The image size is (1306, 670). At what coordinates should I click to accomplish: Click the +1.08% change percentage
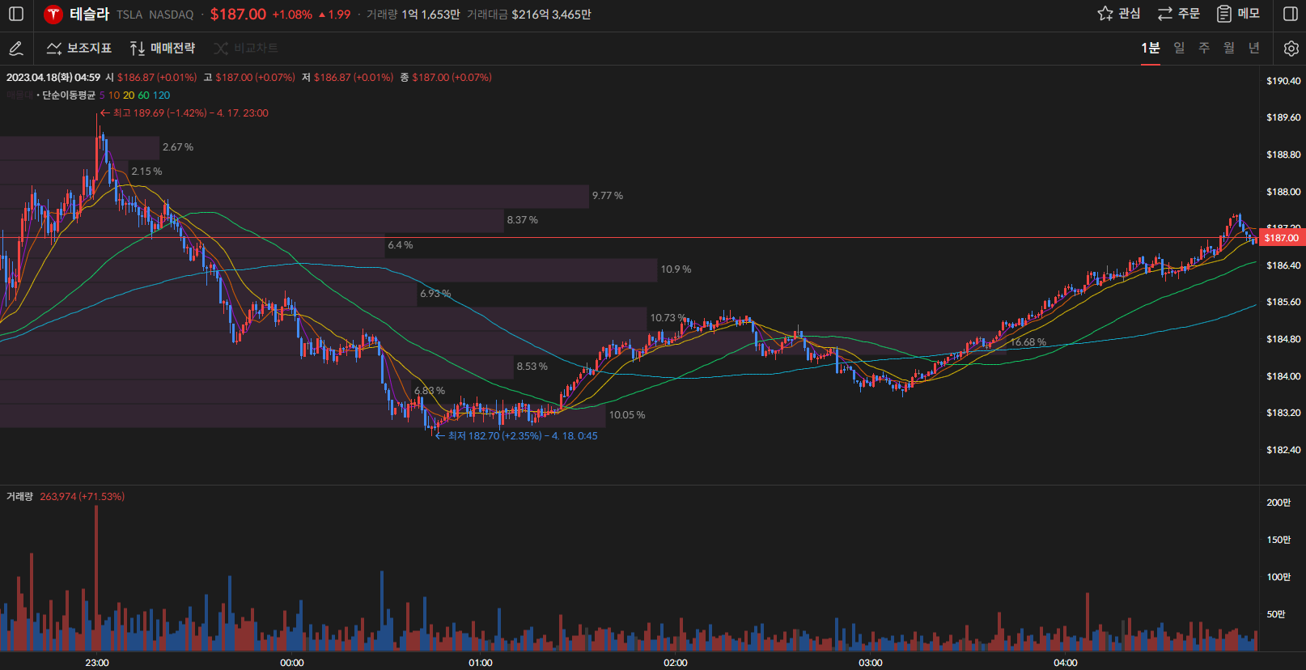tap(292, 15)
